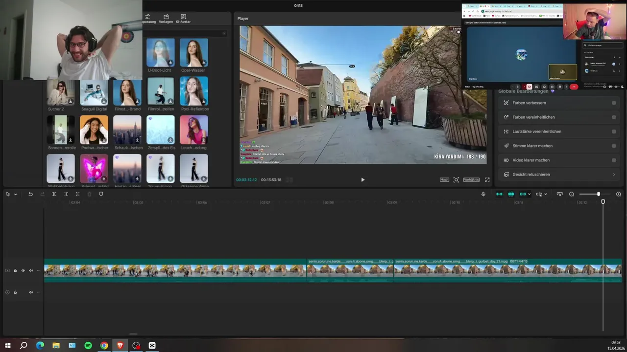Open Google Chrome from the taskbar

tap(104, 346)
